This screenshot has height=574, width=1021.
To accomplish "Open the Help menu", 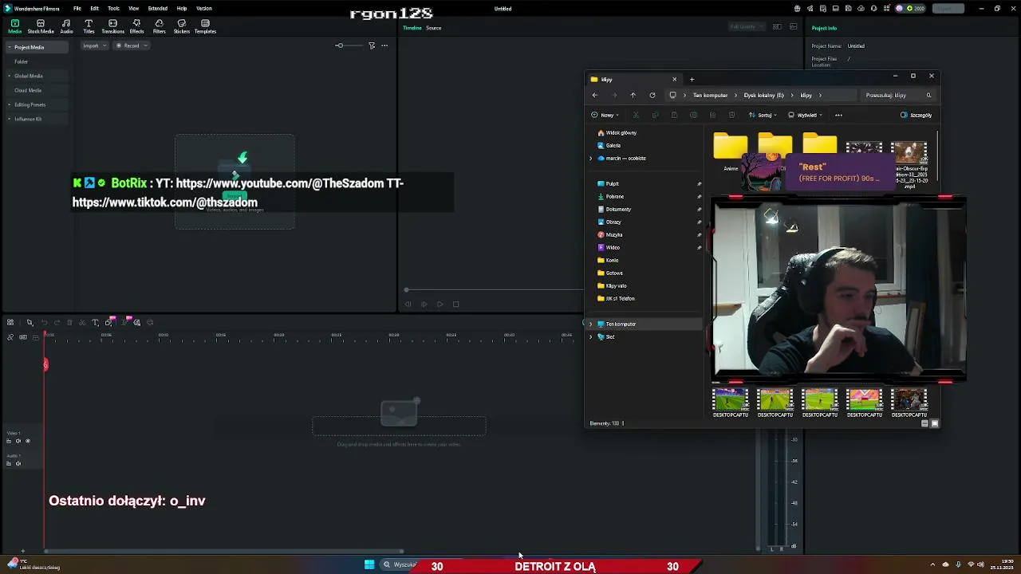I will click(182, 9).
